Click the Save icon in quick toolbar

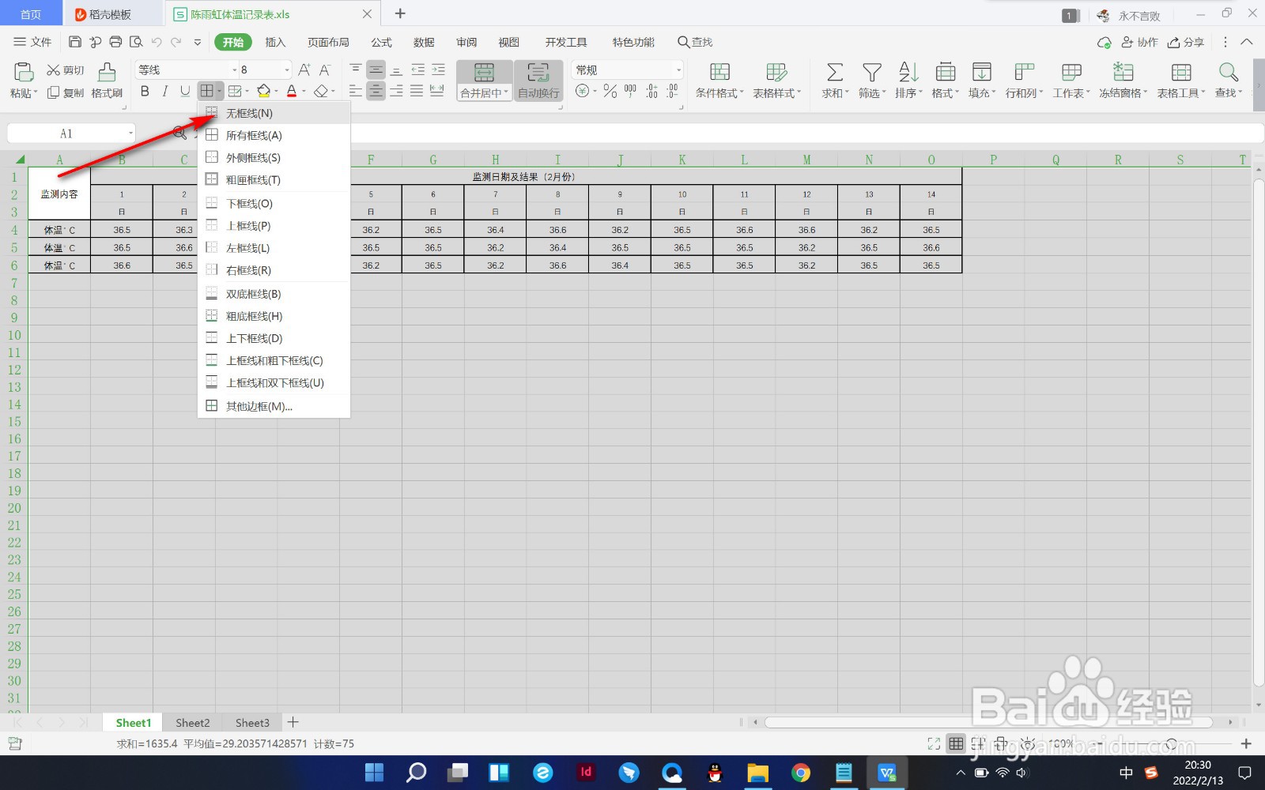pyautogui.click(x=75, y=42)
